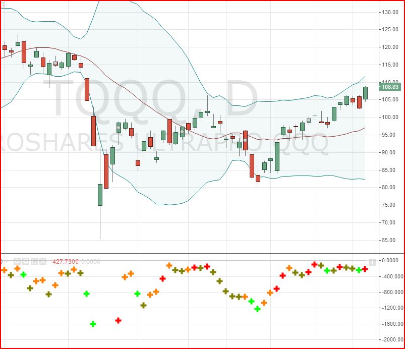Viewport: 405px width, 349px height.
Task: Select the green candle with wick reaching 65
Action: pyautogui.click(x=100, y=195)
